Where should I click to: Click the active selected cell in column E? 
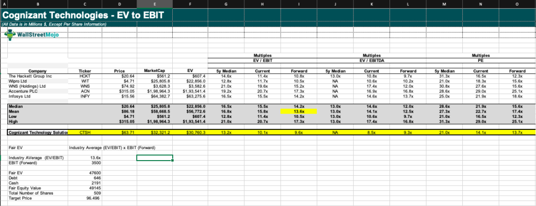[x=154, y=157]
